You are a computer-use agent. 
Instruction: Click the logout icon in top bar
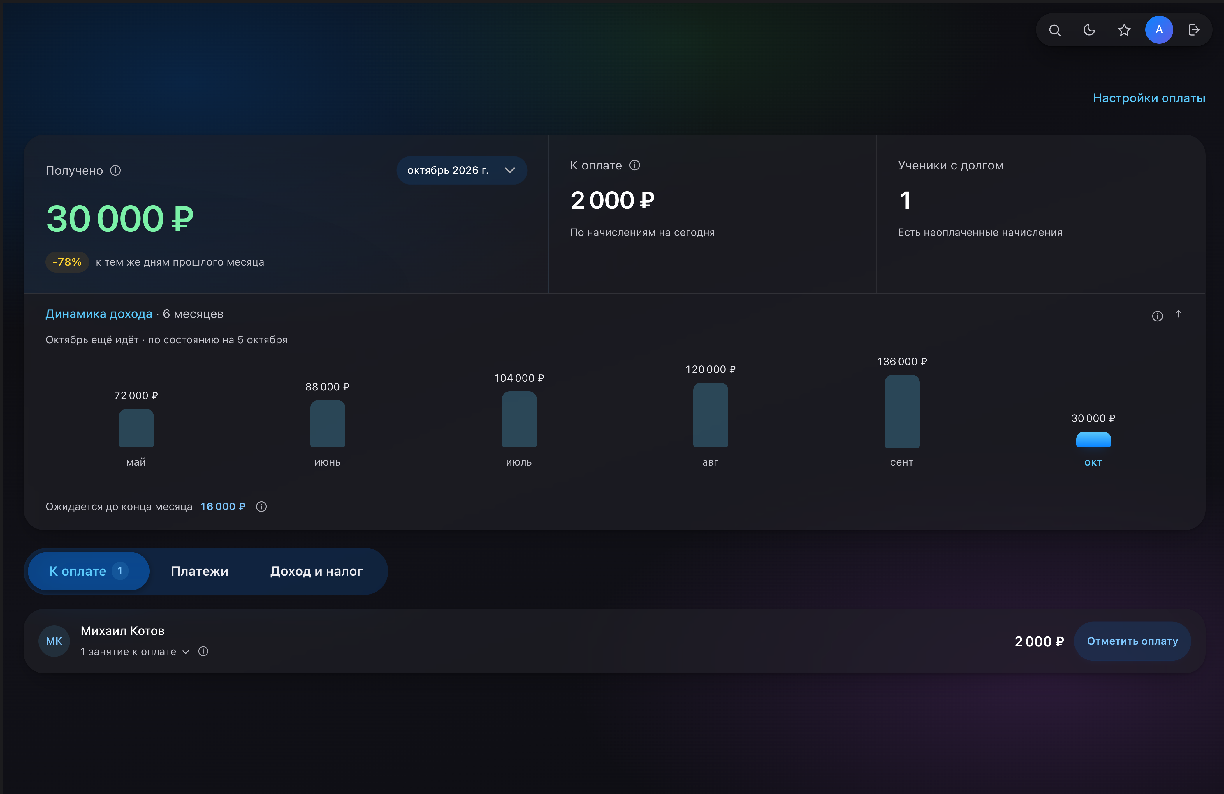1194,30
